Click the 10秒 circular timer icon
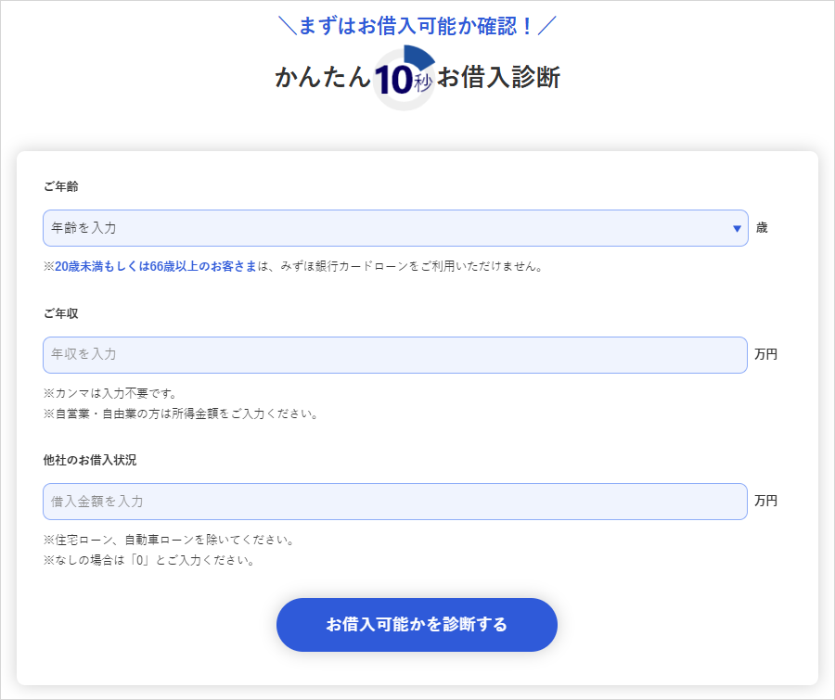The height and width of the screenshot is (700, 835). click(405, 79)
